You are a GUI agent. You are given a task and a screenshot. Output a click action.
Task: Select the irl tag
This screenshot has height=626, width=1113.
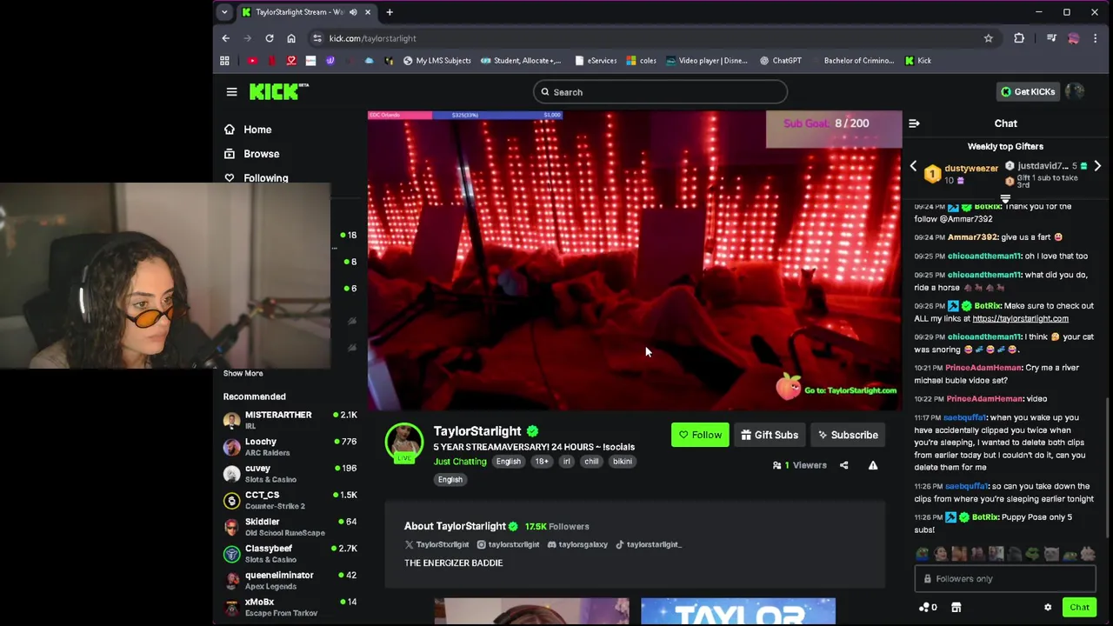566,462
